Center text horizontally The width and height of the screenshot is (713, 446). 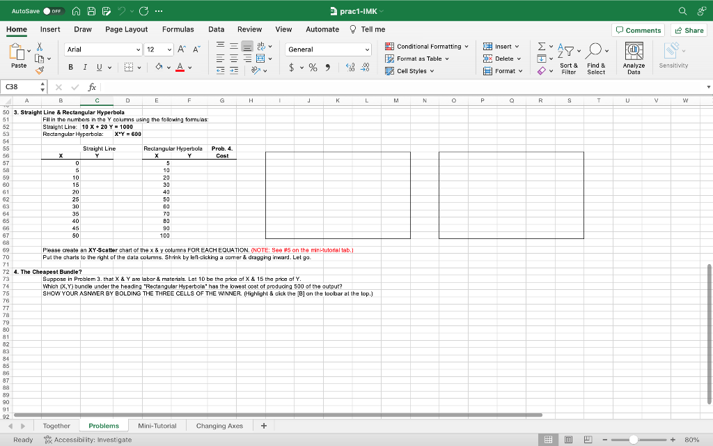pos(234,59)
